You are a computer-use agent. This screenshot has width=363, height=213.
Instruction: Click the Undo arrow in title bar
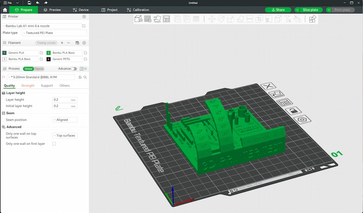point(37,3)
